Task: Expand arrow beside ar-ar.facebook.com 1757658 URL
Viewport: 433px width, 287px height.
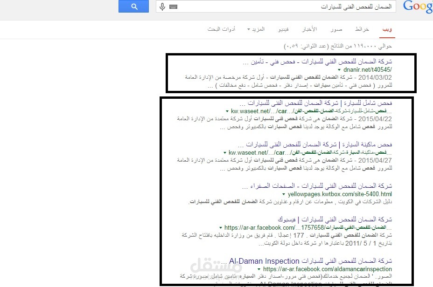Action: coord(221,228)
